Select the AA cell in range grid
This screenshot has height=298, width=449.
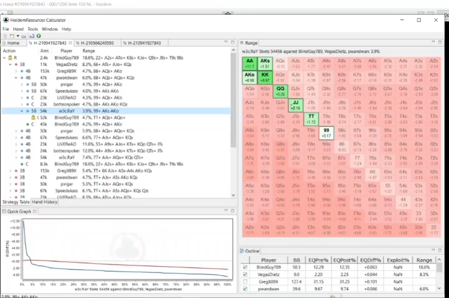point(250,64)
